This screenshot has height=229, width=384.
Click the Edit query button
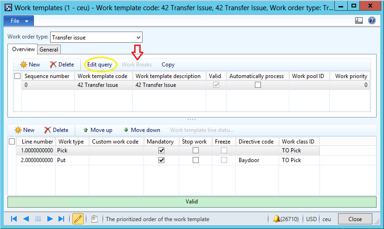point(99,65)
